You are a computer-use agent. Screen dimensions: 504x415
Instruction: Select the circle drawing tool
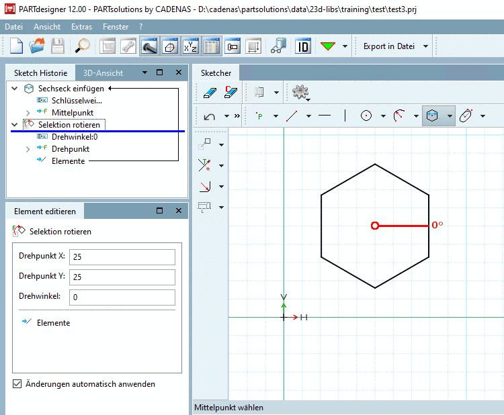pyautogui.click(x=366, y=116)
